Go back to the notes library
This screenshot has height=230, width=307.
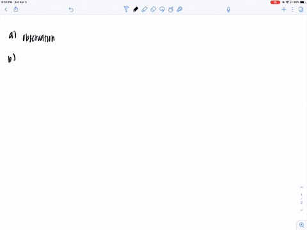[6, 10]
